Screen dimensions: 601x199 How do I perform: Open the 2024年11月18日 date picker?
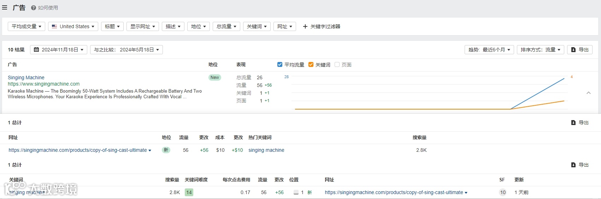click(x=59, y=50)
